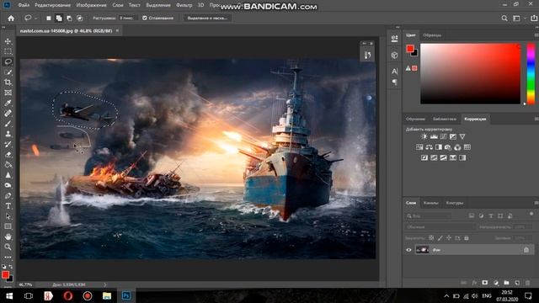The width and height of the screenshot is (539, 303).
Task: Toggle visibility eye of the background layer
Action: coord(408,250)
